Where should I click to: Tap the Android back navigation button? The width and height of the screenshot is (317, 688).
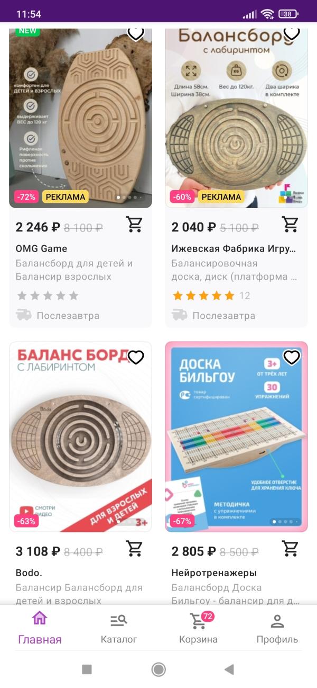(x=229, y=669)
